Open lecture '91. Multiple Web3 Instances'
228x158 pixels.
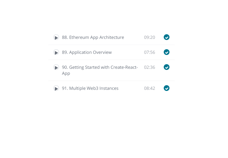(90, 88)
